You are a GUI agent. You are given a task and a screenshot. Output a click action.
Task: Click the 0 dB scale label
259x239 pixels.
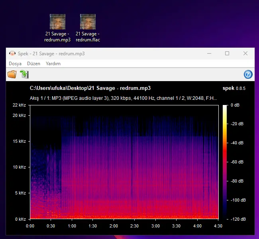click(x=235, y=105)
